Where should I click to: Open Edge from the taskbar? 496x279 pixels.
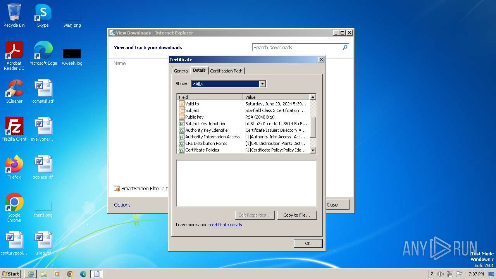tap(83, 274)
